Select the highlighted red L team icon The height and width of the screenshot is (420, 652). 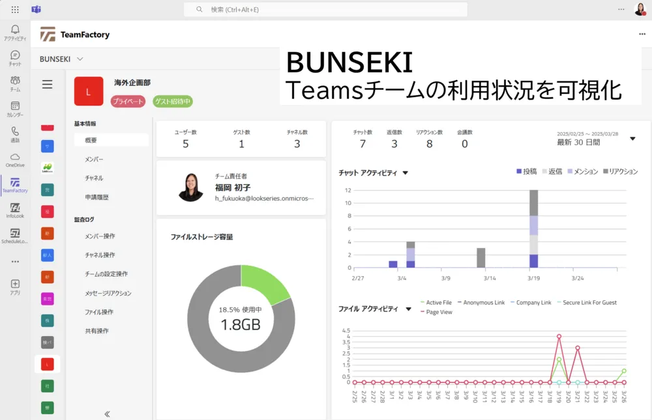48,365
